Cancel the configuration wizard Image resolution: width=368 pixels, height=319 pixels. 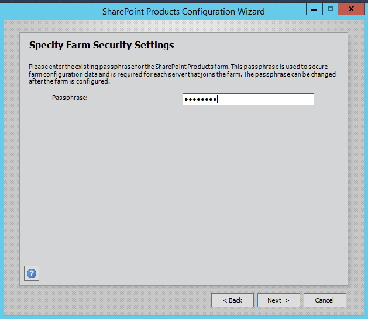tap(325, 300)
